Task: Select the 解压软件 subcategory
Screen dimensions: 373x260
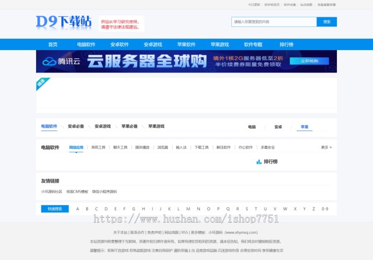Action: (x=224, y=147)
